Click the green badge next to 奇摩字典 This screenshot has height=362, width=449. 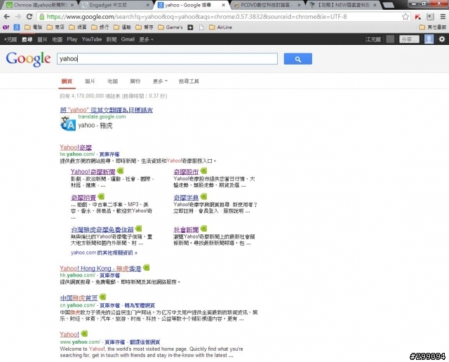pyautogui.click(x=203, y=196)
